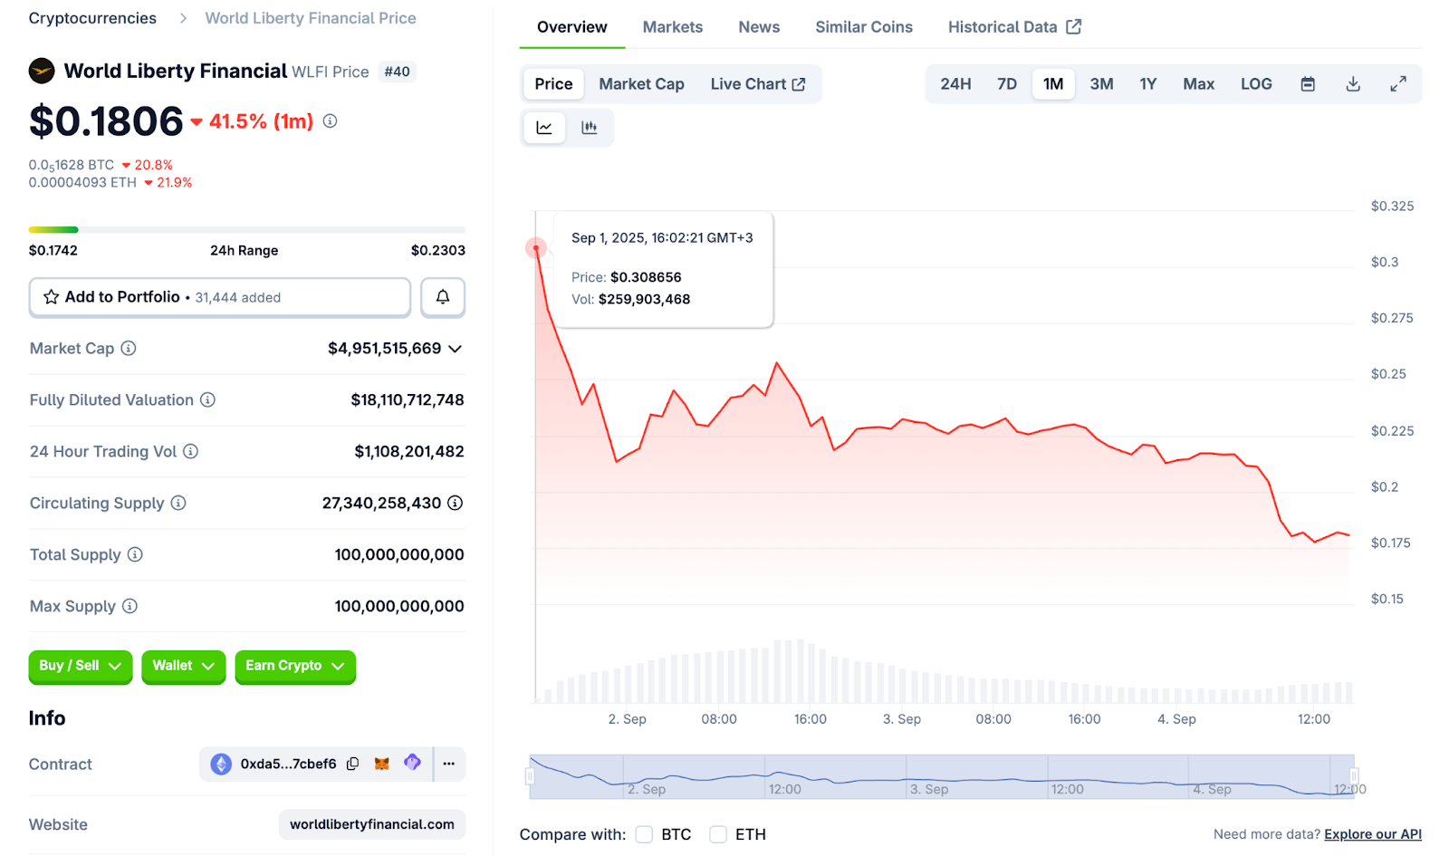Click the 24h Range progress bar
This screenshot has height=856, width=1449.
247,230
